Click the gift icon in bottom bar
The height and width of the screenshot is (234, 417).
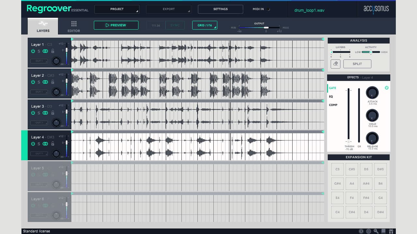pos(391,231)
